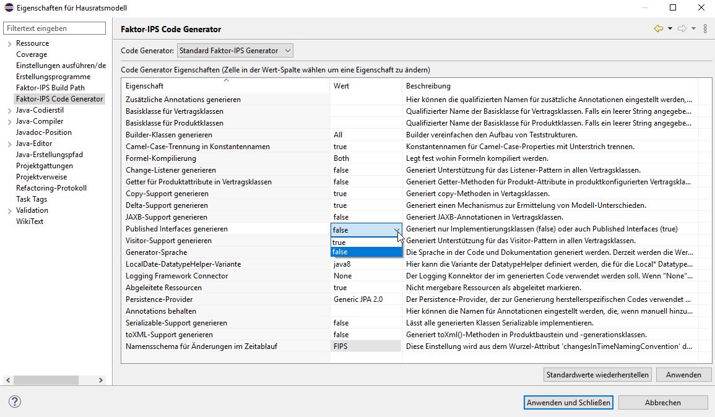715x417 pixels.
Task: Expand the Ressource tree node
Action: [x=9, y=44]
